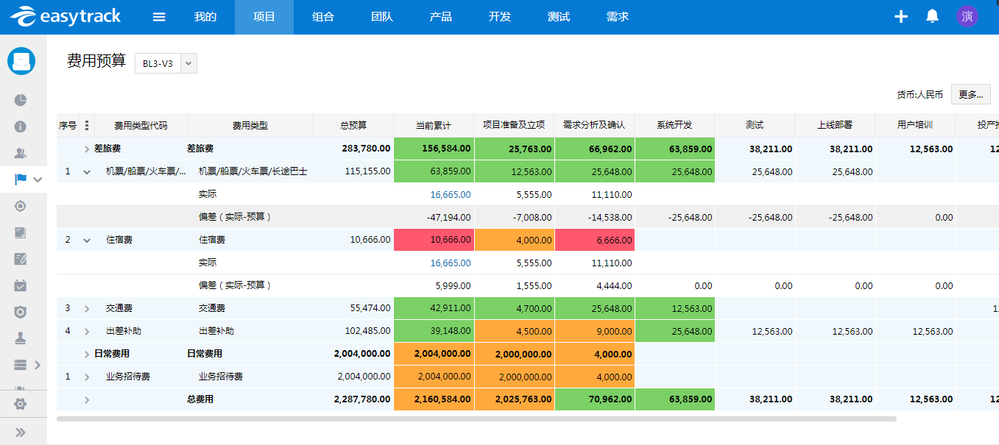Collapse the 住宿费 row
Image resolution: width=999 pixels, height=445 pixels.
(87, 240)
